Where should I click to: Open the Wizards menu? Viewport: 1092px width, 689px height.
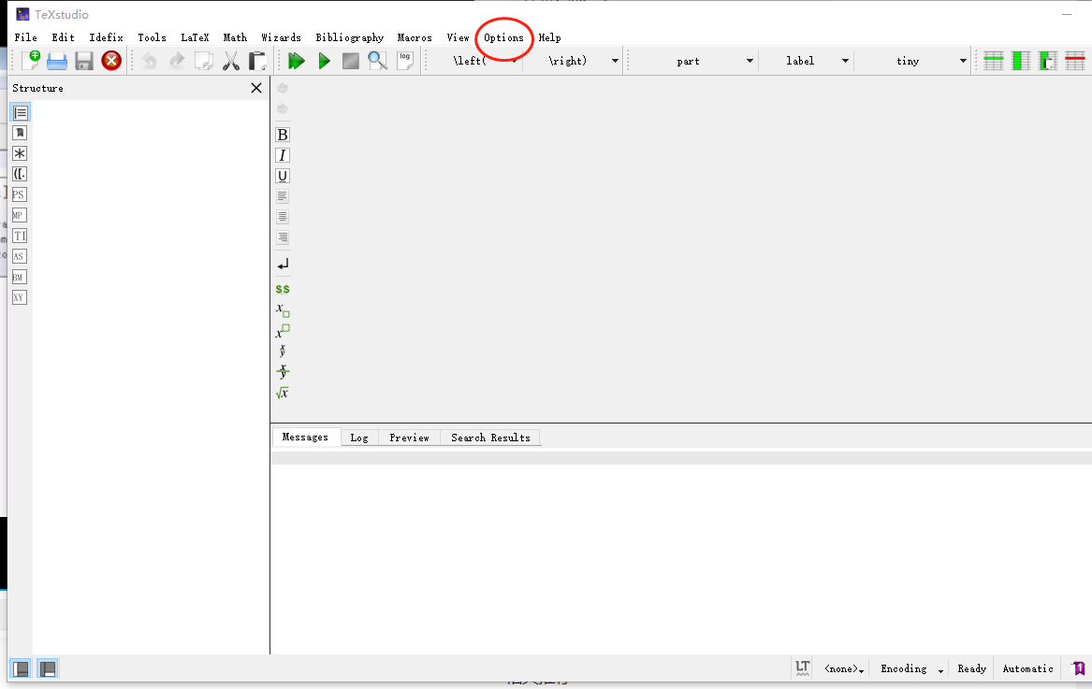tap(282, 37)
